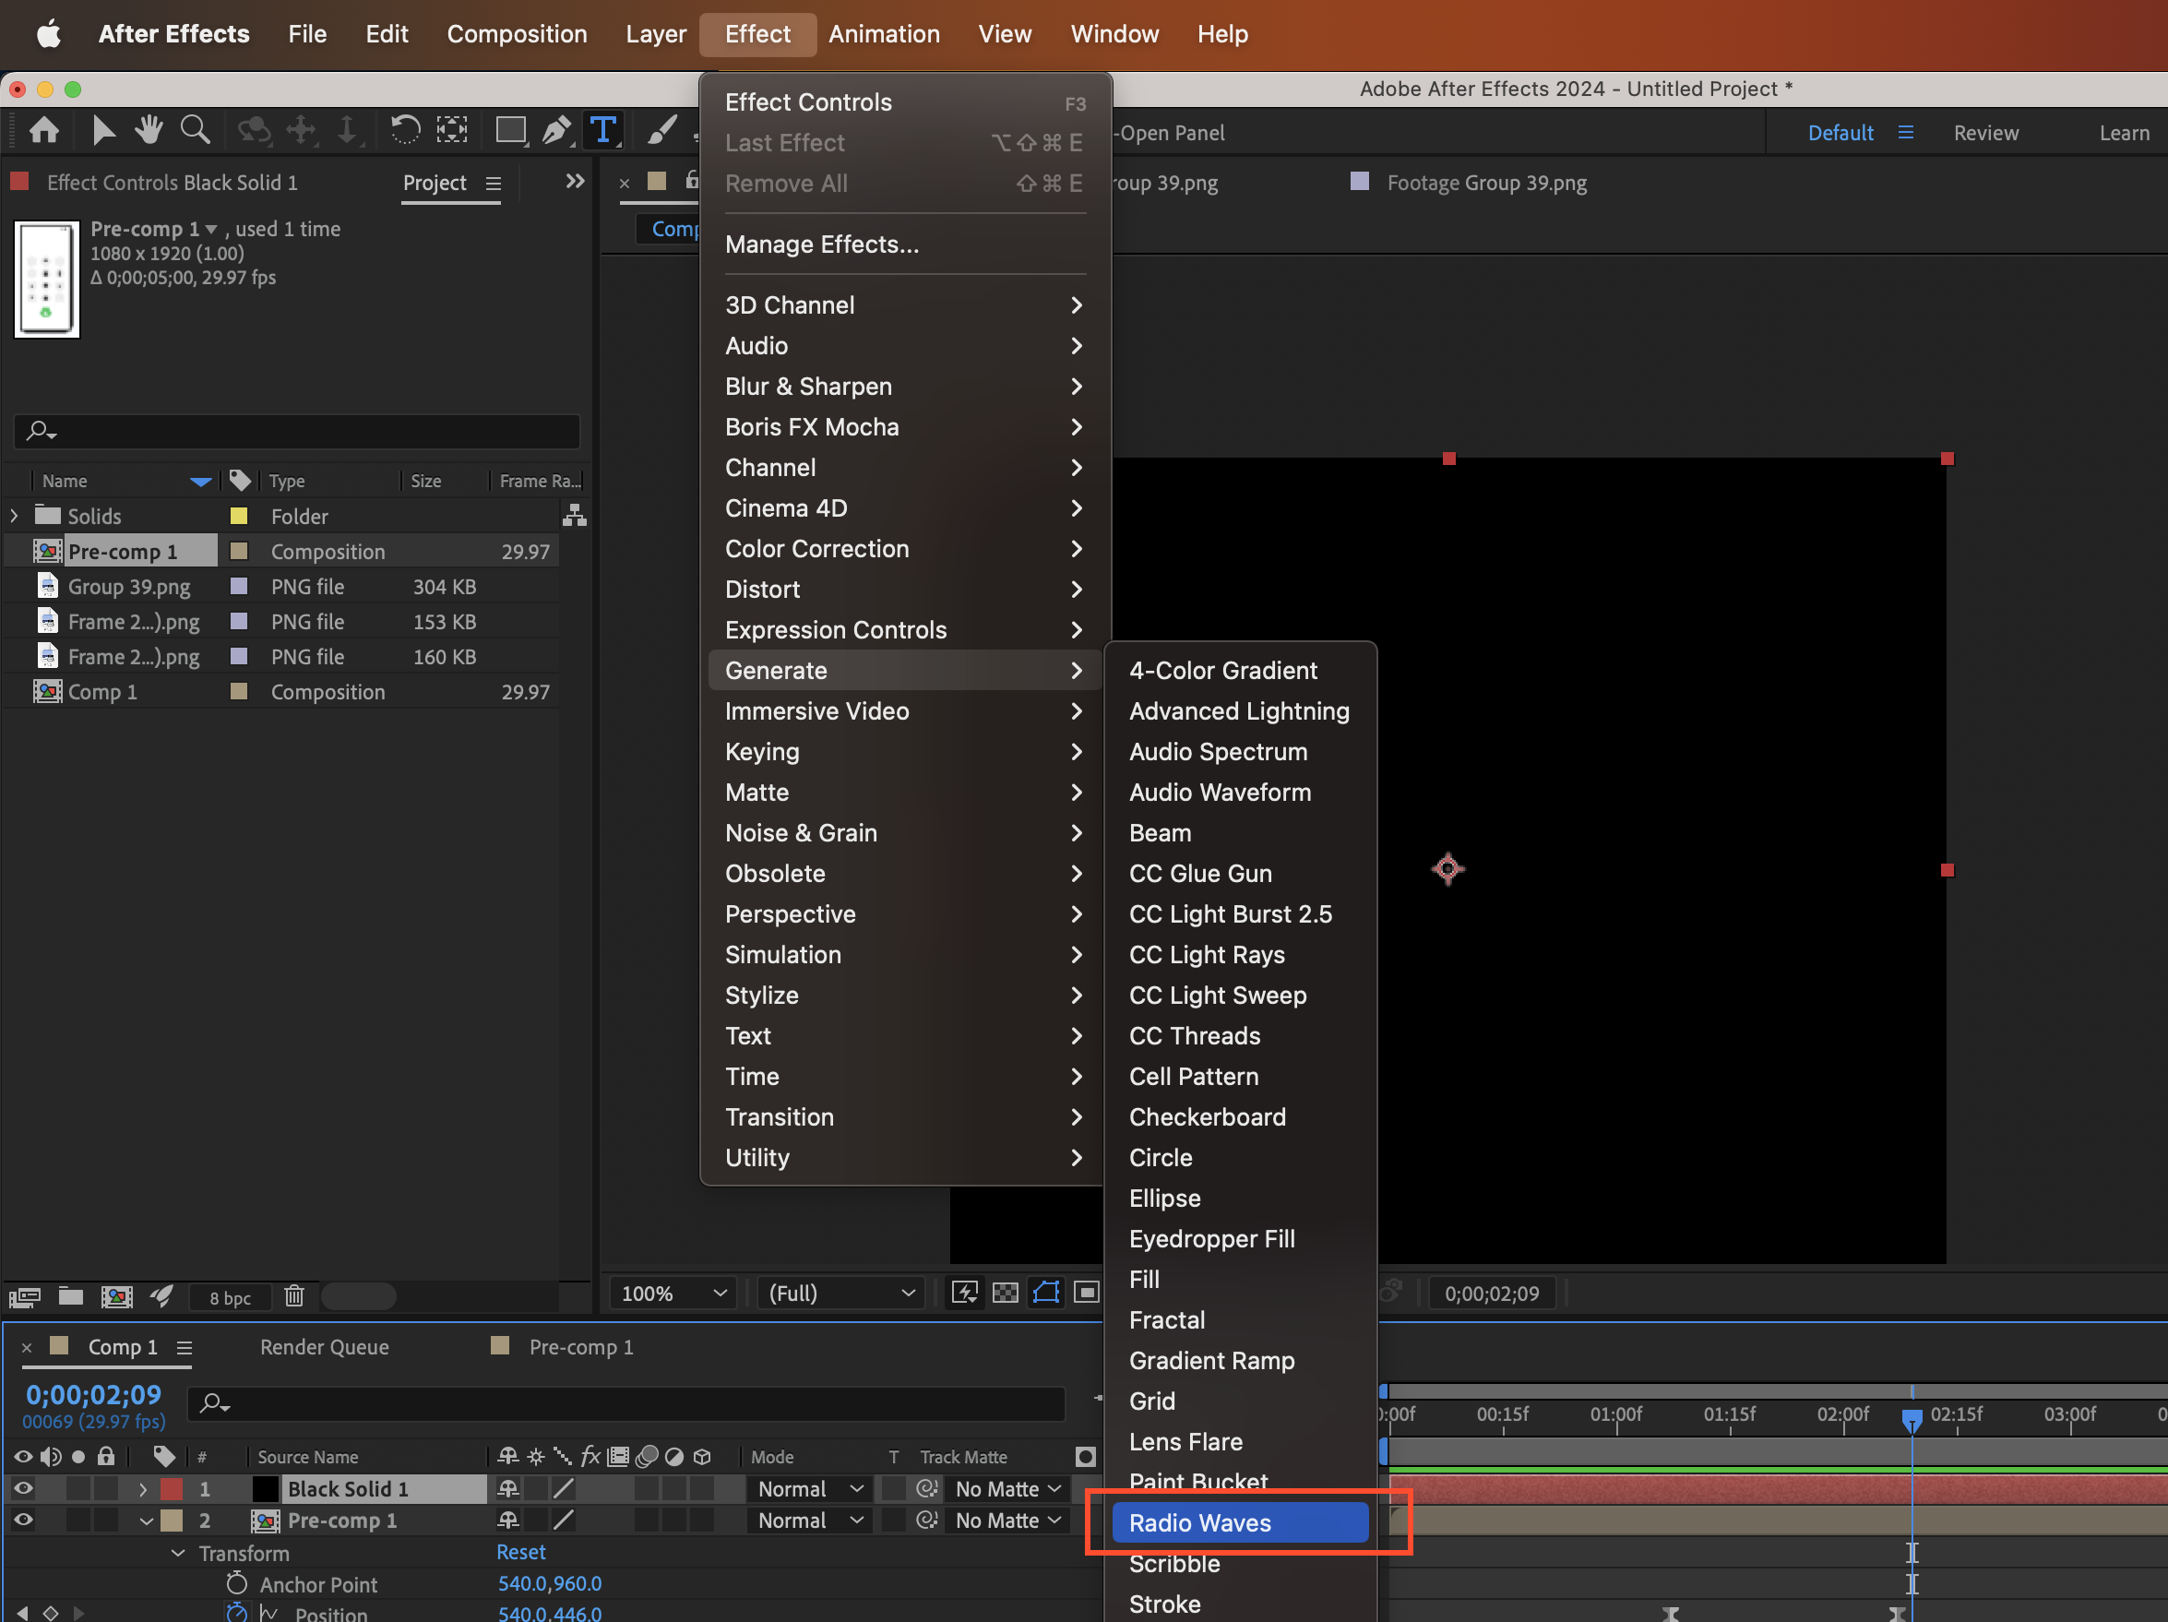Click Manage Effects menu entry

click(x=821, y=244)
